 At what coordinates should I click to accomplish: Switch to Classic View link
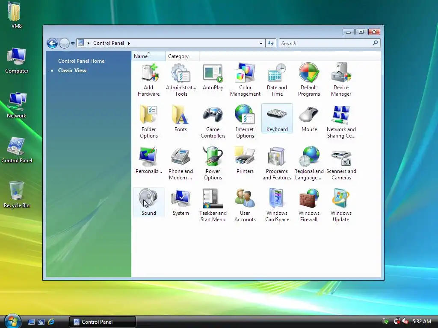[72, 70]
